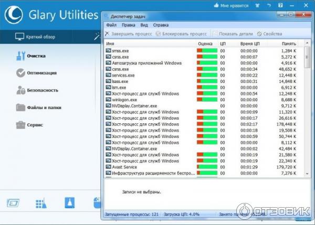The height and width of the screenshot is (225, 315).
Task: Open the Сервис toolbox section
Action: click(35, 125)
